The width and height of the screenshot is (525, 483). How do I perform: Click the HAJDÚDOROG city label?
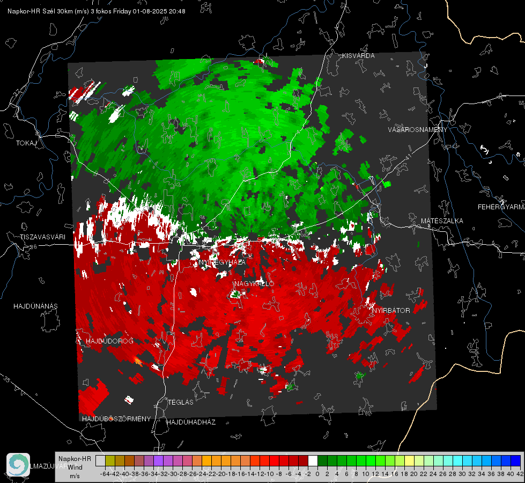[x=109, y=341]
